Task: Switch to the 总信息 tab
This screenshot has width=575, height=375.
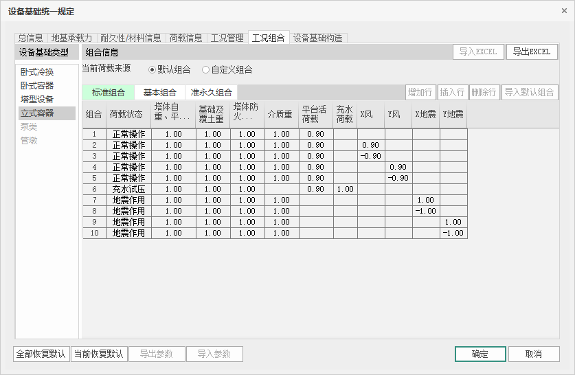Action: [x=31, y=38]
